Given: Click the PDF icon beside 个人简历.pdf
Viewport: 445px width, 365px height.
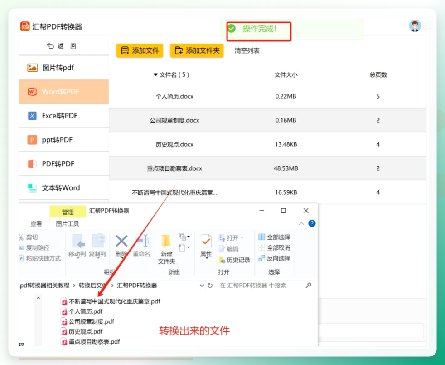Looking at the screenshot, I should (64, 311).
